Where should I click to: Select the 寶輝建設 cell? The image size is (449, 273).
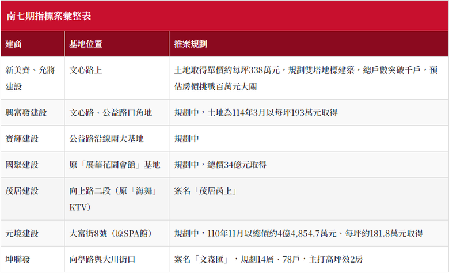pyautogui.click(x=33, y=139)
